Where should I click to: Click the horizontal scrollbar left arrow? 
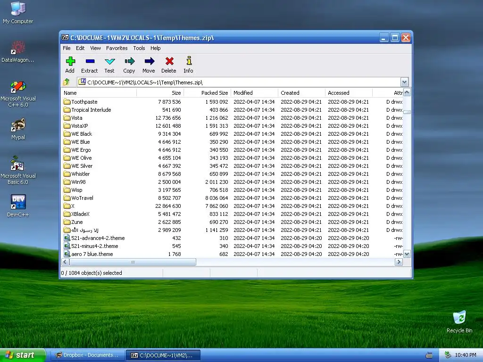[x=65, y=262]
